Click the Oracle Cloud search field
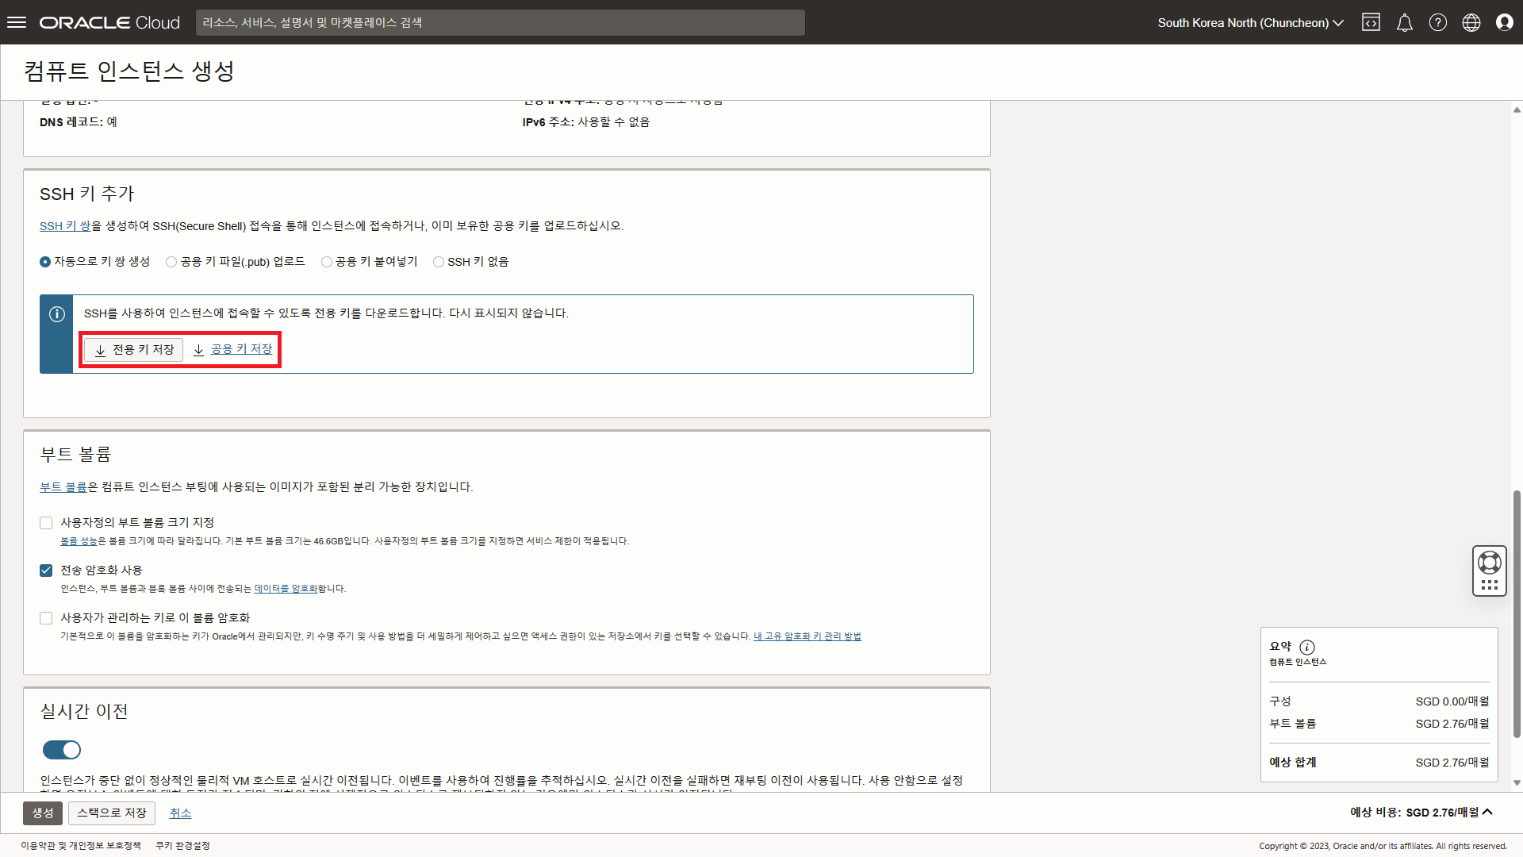 tap(500, 22)
